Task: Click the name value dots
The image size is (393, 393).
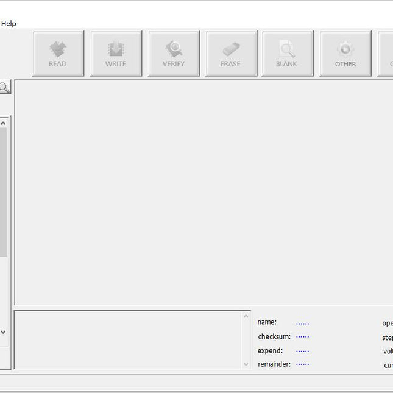Action: (303, 324)
